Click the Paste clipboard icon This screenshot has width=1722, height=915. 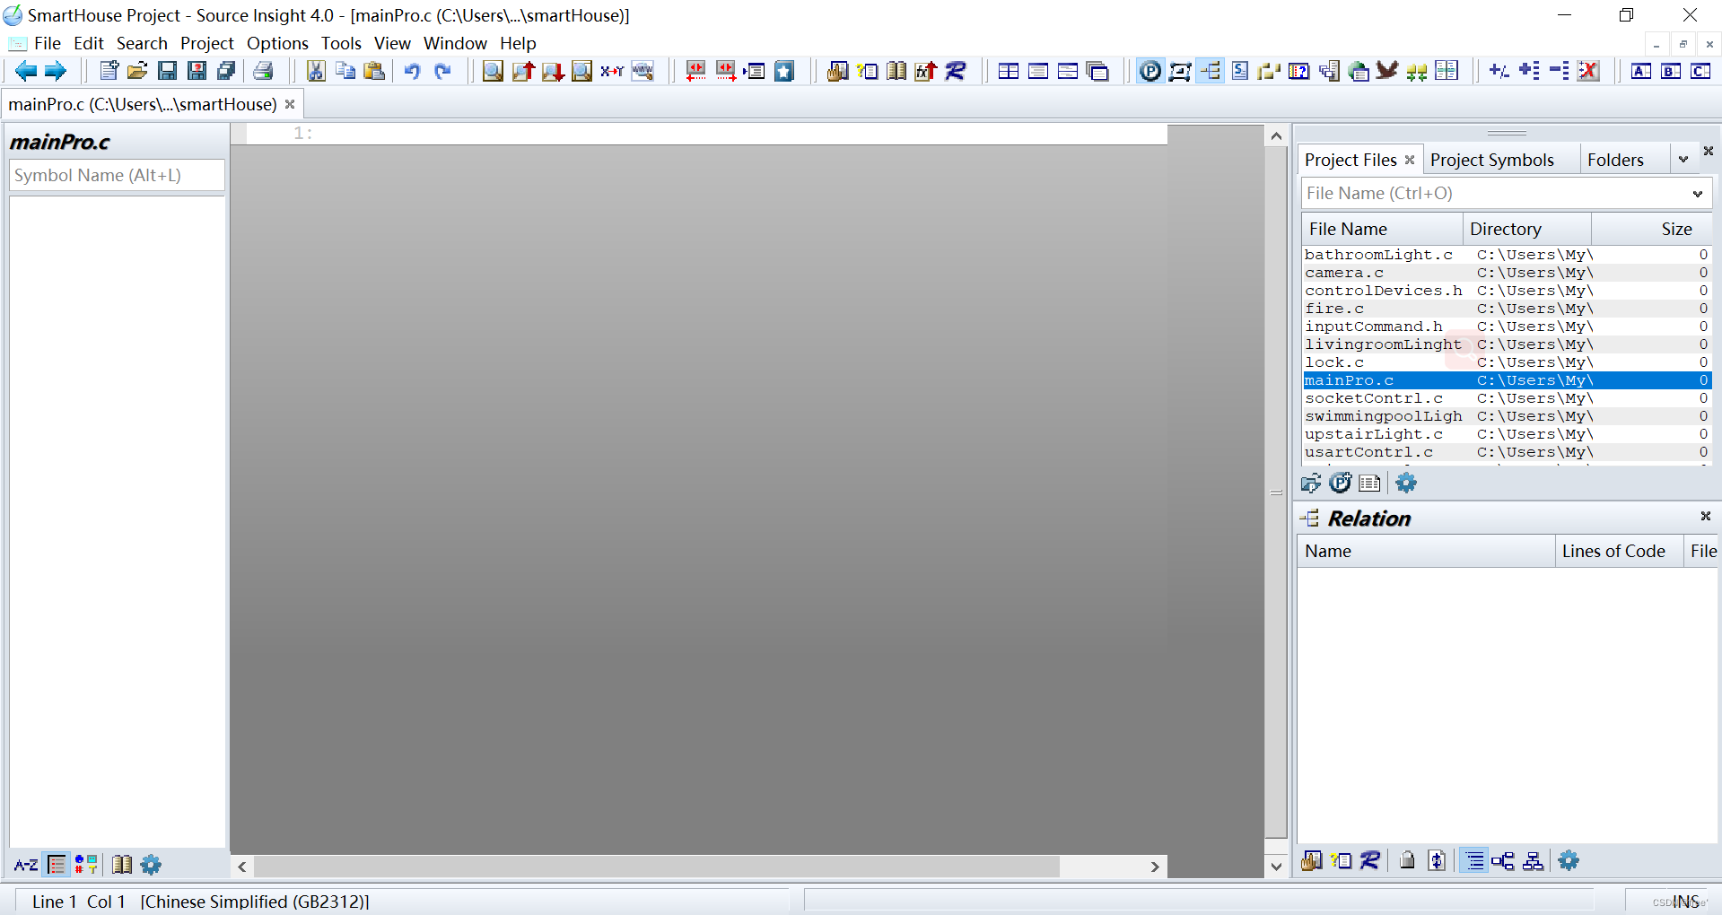click(x=375, y=71)
